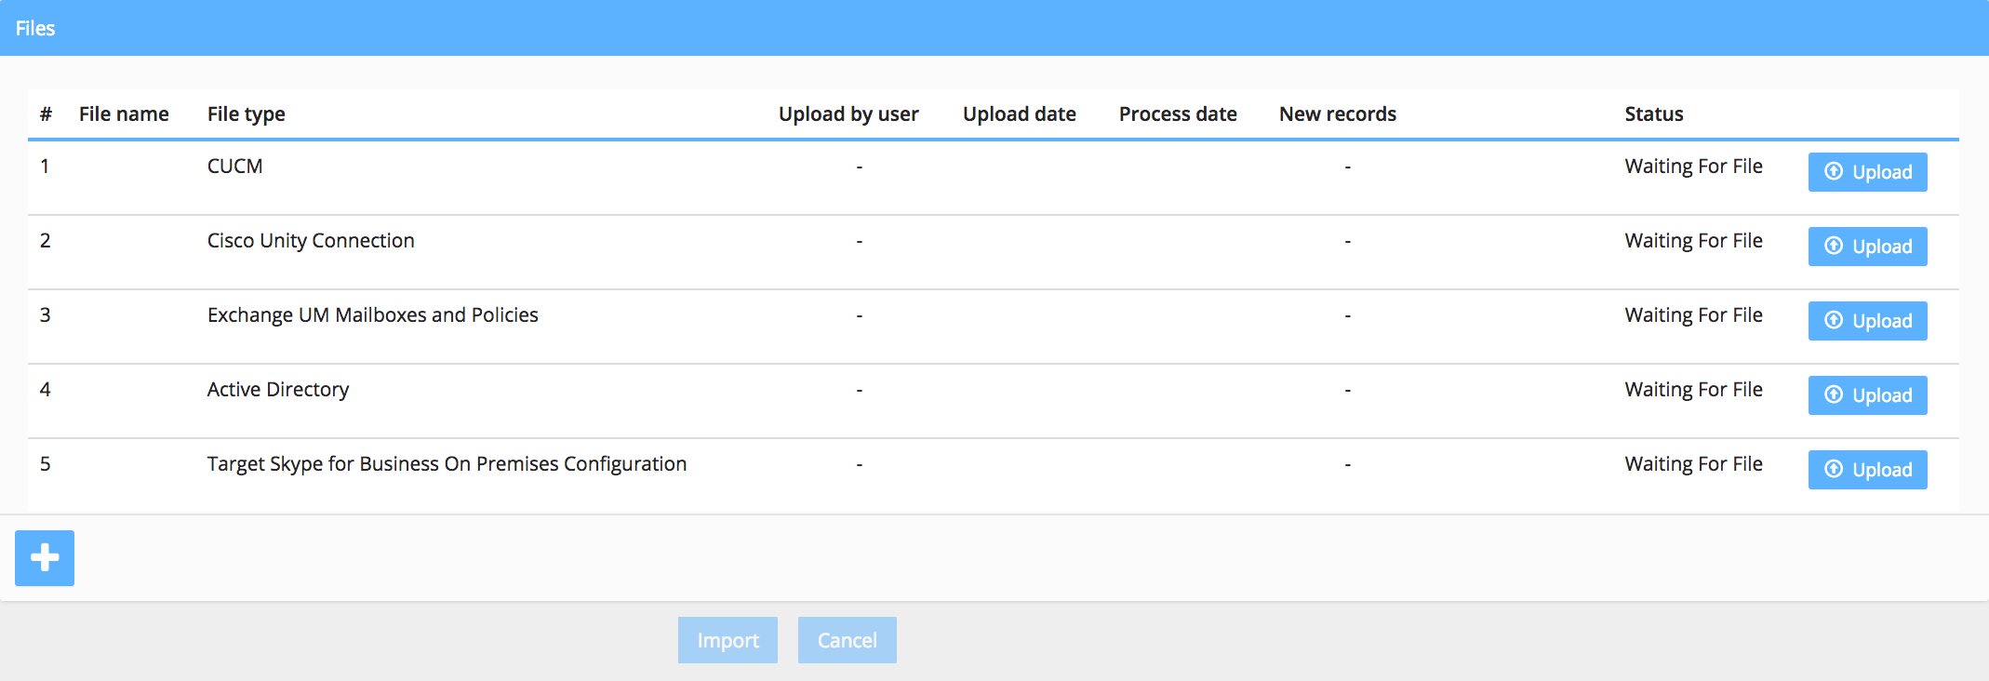The height and width of the screenshot is (681, 1989).
Task: Select the 'Cisco Unity Connection' cell
Action: [311, 241]
